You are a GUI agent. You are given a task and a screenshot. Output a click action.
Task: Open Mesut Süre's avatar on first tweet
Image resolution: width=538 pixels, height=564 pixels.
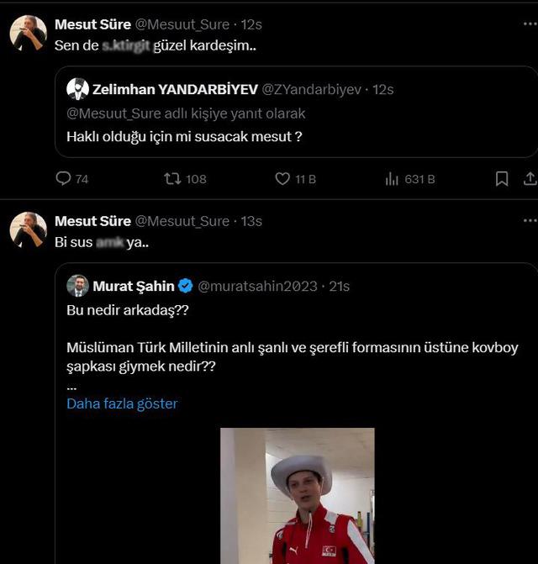pyautogui.click(x=29, y=34)
